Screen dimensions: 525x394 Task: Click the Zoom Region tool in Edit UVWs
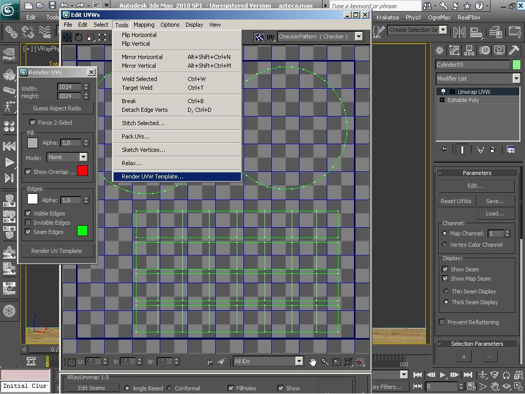tap(336, 362)
